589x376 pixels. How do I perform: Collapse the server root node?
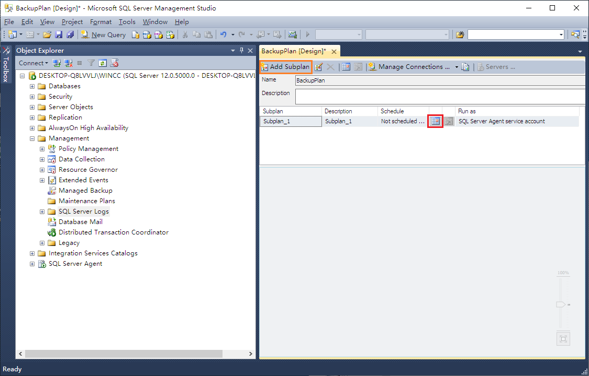(22, 76)
